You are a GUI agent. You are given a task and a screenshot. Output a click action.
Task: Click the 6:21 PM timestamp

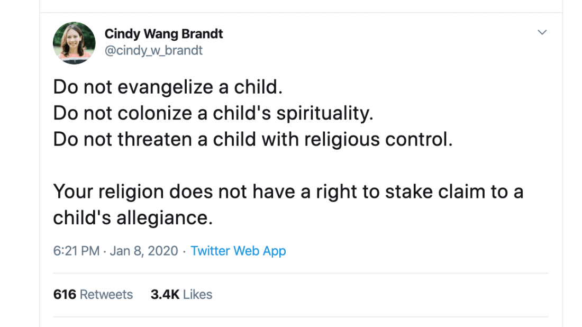[76, 251]
